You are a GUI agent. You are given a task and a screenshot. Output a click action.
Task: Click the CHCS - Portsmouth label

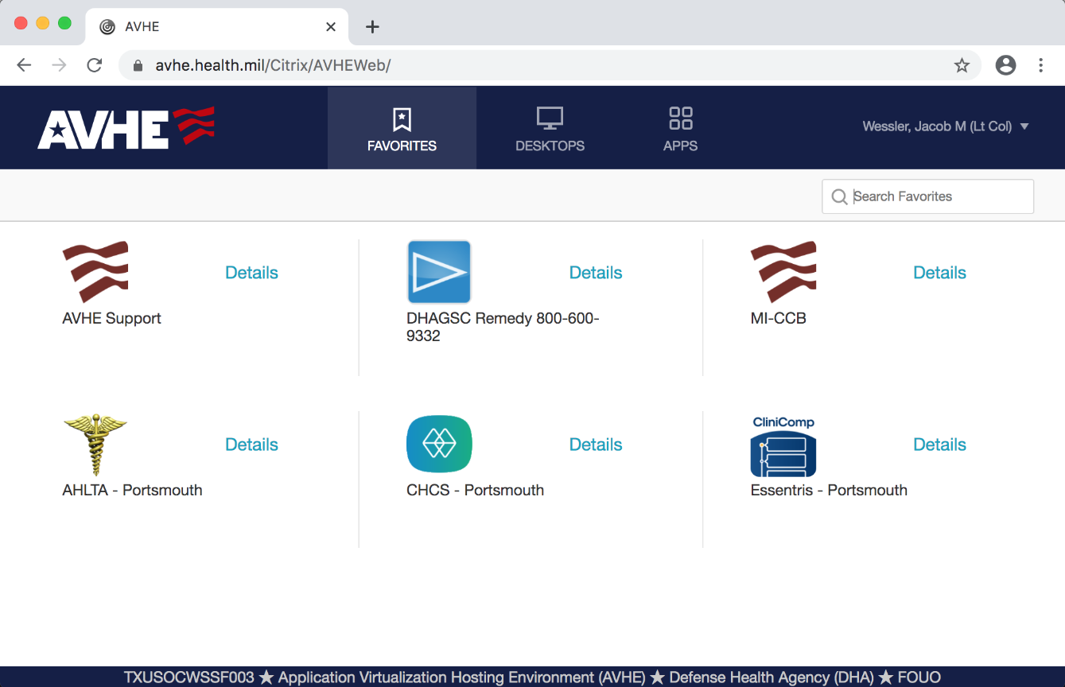[475, 490]
